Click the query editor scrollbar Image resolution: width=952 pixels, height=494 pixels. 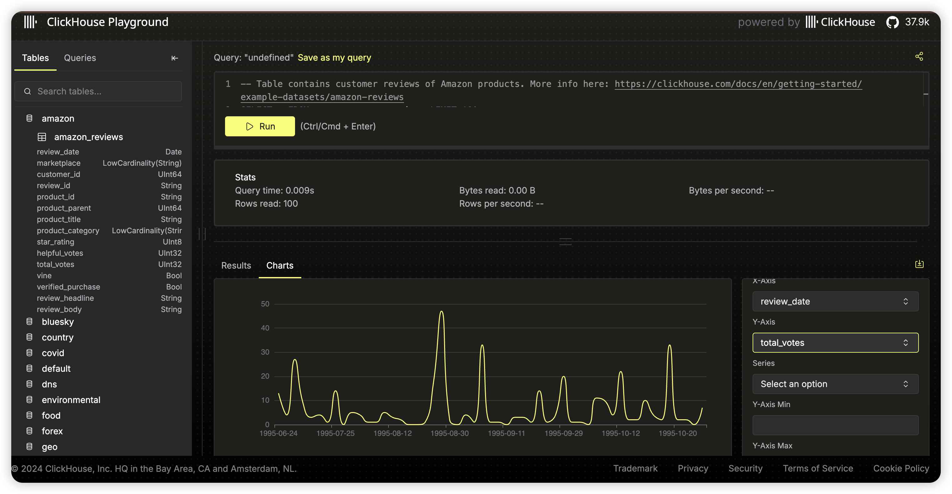point(926,90)
